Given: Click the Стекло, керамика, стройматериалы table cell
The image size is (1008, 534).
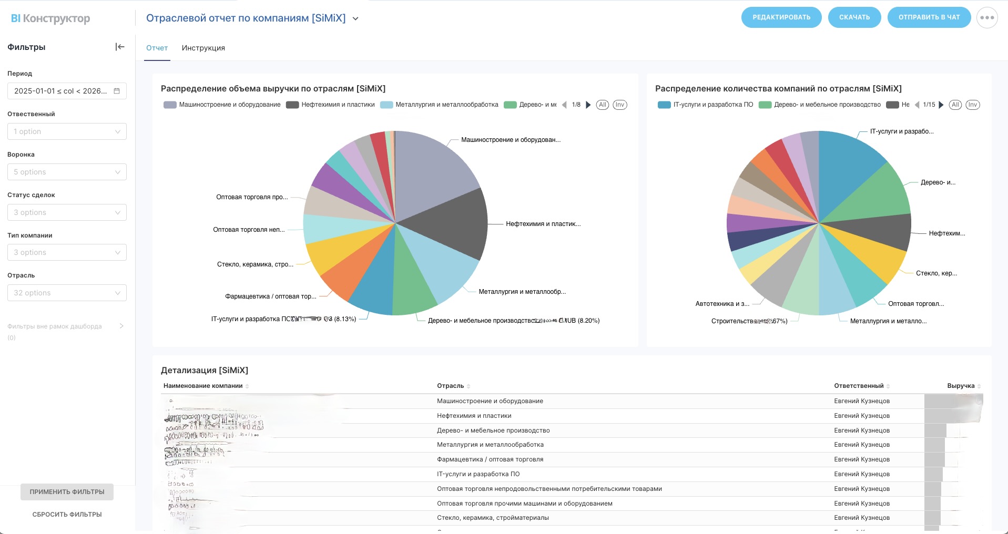Looking at the screenshot, I should pos(493,518).
